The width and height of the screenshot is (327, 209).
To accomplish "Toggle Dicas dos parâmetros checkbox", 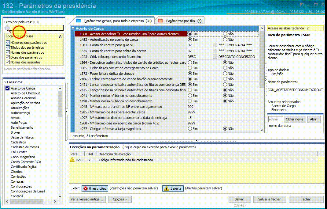I will (x=8, y=57).
